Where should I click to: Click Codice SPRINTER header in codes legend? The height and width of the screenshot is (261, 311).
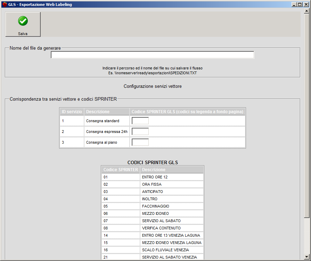coord(121,170)
